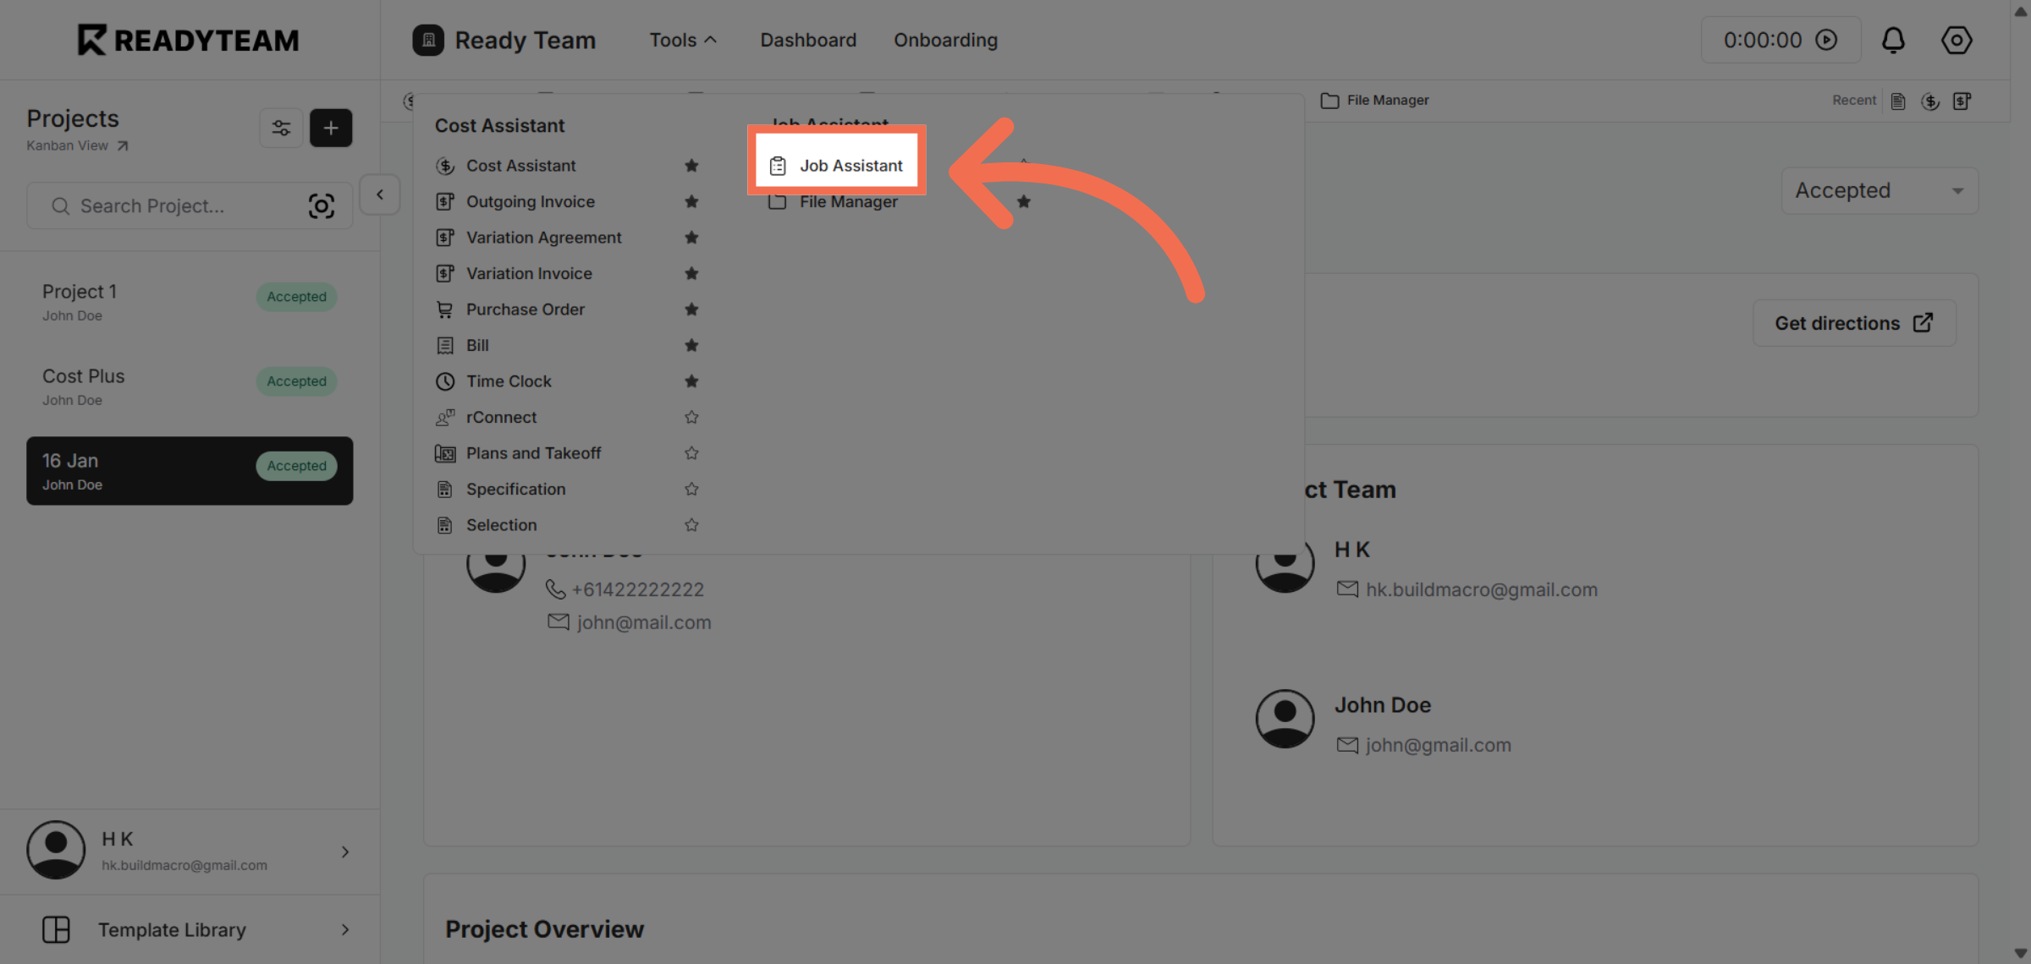The width and height of the screenshot is (2031, 964).
Task: Add a new project with plus icon
Action: pyautogui.click(x=331, y=128)
